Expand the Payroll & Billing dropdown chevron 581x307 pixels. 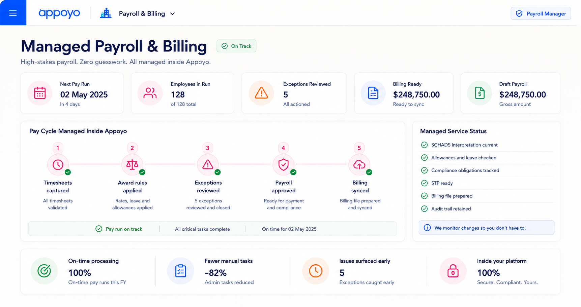pos(172,14)
